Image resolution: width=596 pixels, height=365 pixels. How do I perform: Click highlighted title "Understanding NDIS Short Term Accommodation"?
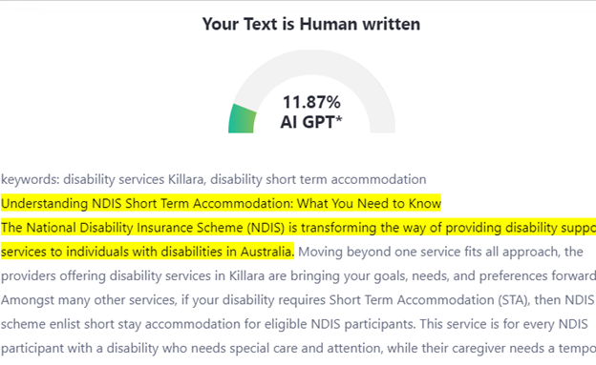(x=221, y=203)
